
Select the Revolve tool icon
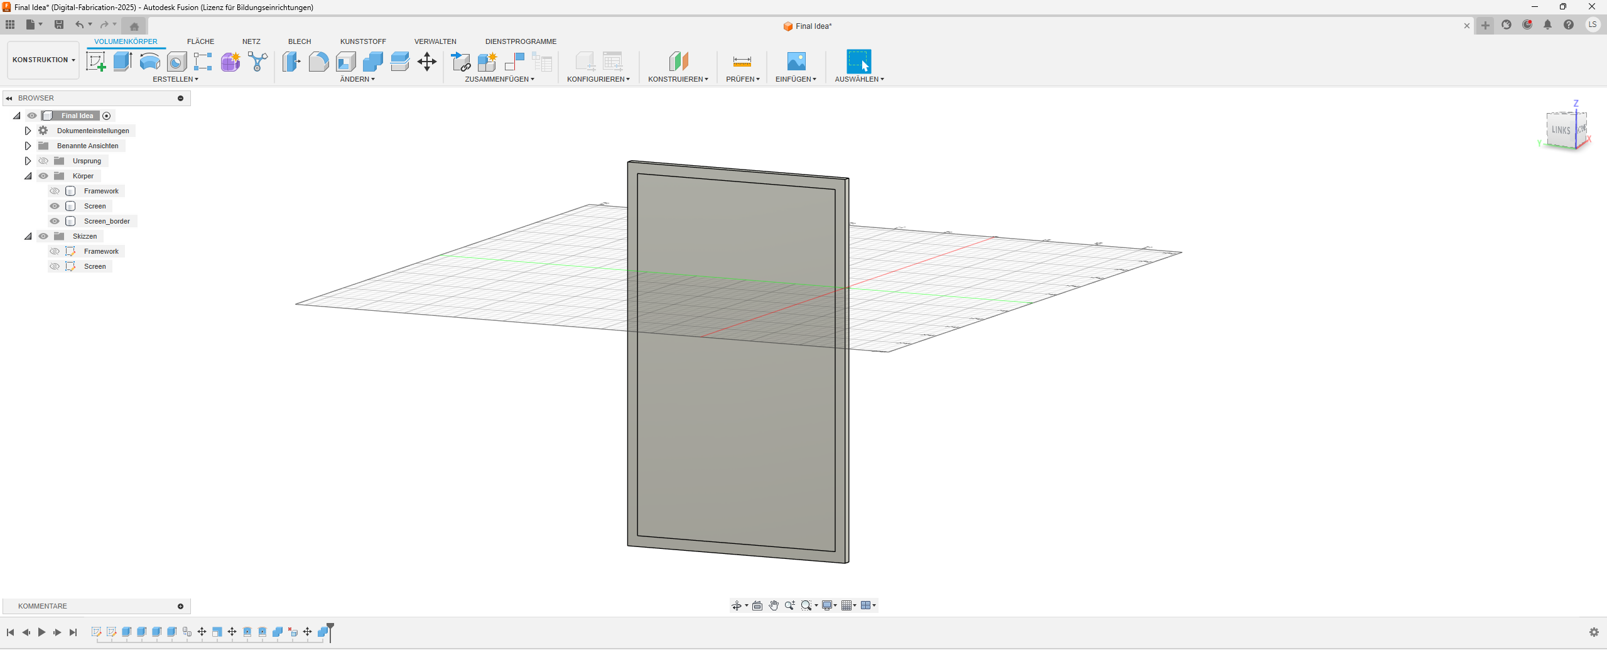149,62
